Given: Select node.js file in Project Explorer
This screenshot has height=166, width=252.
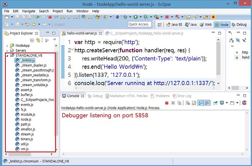Looking at the screenshot, I should pyautogui.click(x=23, y=119).
